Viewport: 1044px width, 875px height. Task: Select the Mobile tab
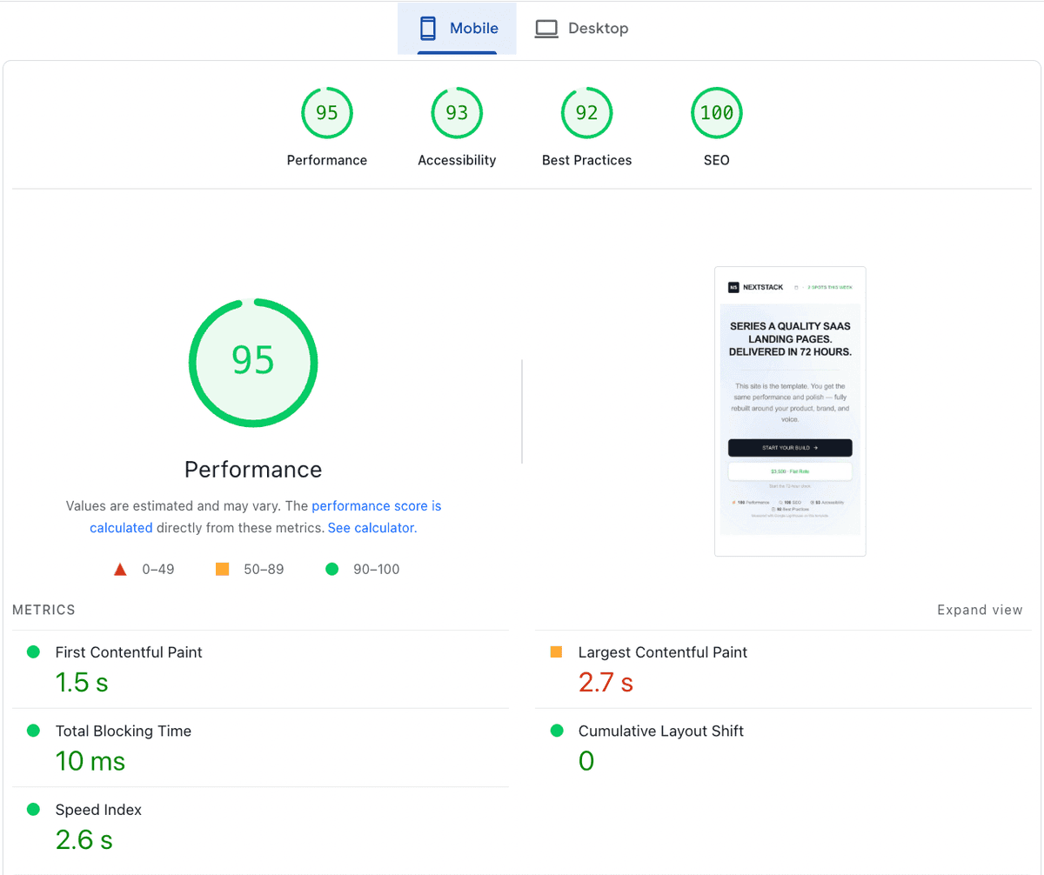point(457,27)
